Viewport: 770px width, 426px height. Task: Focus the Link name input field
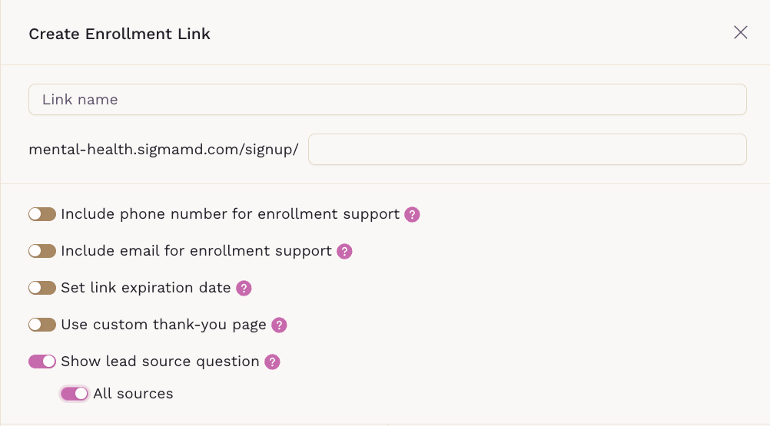click(x=387, y=100)
